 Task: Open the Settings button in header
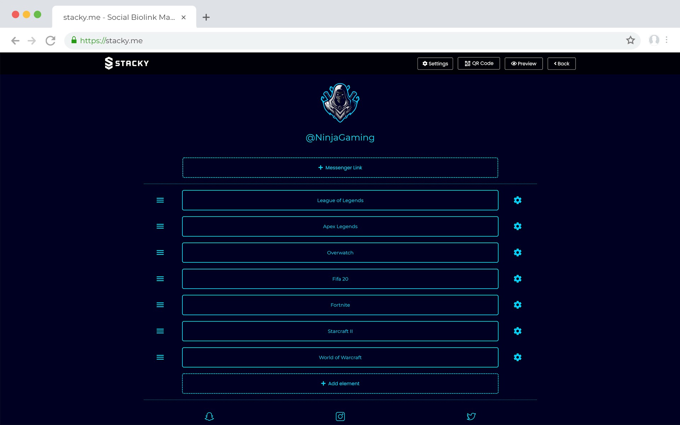[435, 64]
